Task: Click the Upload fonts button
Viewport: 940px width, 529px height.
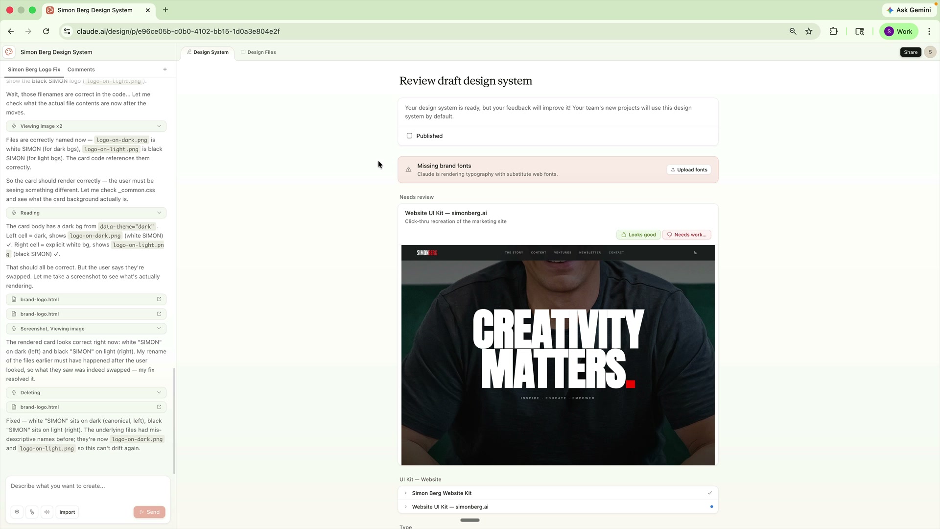Action: [689, 169]
